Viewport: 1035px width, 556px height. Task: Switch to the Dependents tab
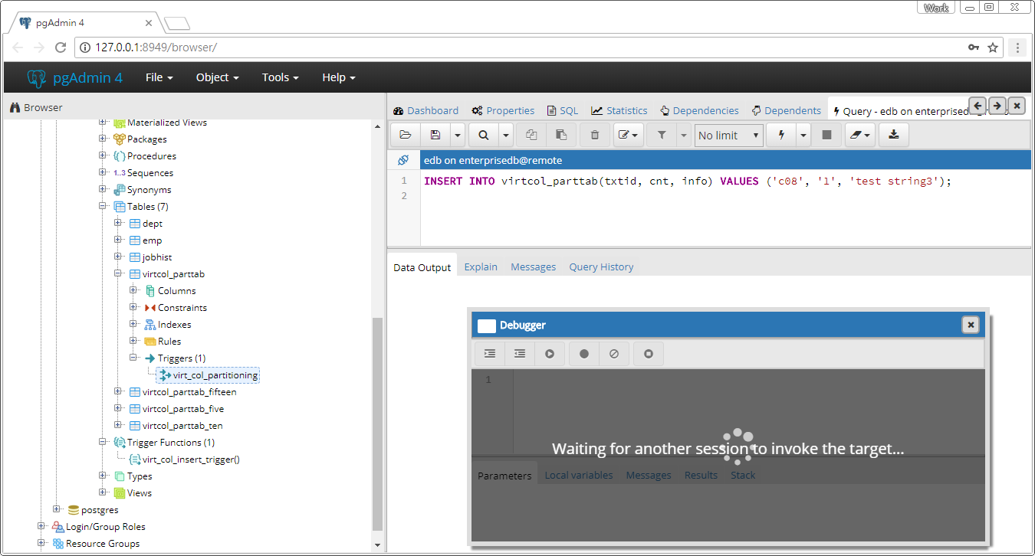pos(786,110)
